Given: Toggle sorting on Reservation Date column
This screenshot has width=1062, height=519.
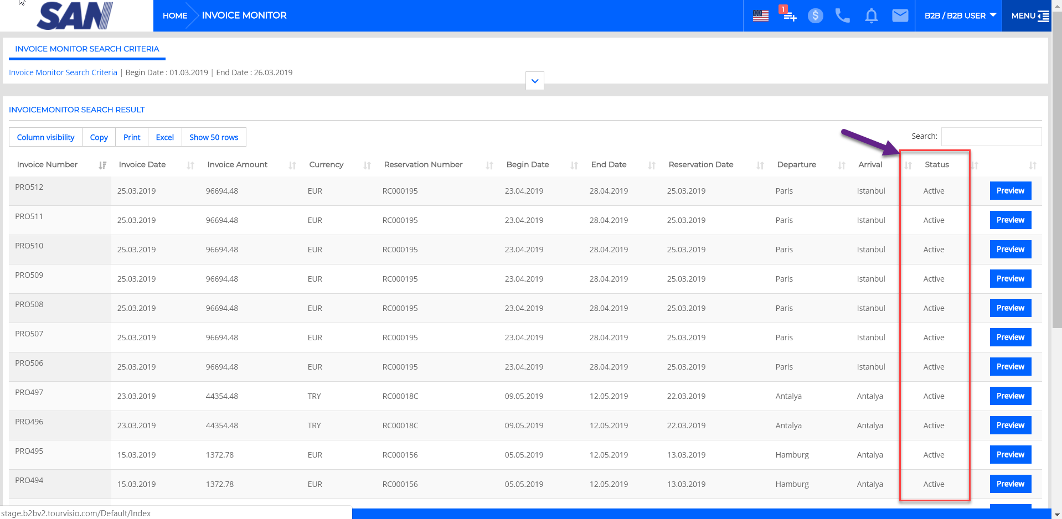Looking at the screenshot, I should pyautogui.click(x=700, y=165).
